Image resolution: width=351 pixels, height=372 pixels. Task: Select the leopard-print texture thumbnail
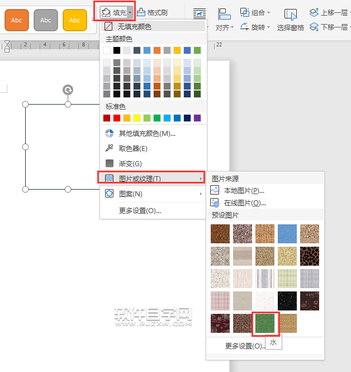point(310,256)
